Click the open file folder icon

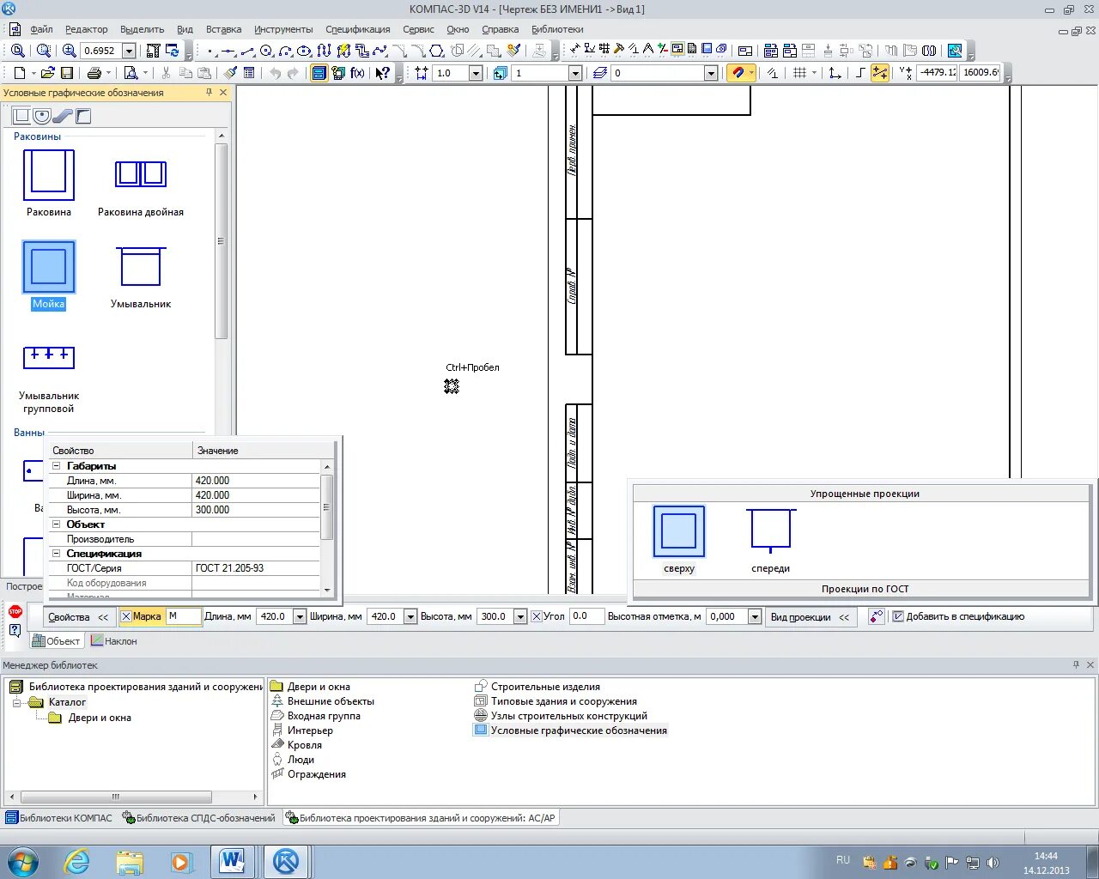(47, 73)
